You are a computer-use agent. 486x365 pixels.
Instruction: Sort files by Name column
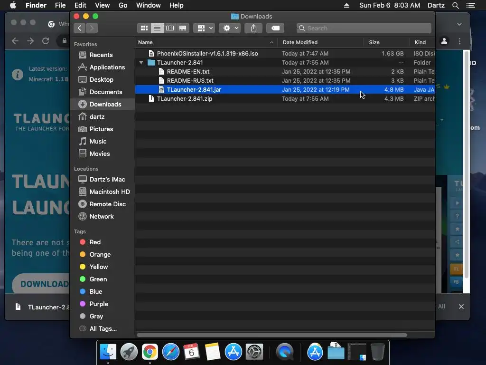pos(206,42)
